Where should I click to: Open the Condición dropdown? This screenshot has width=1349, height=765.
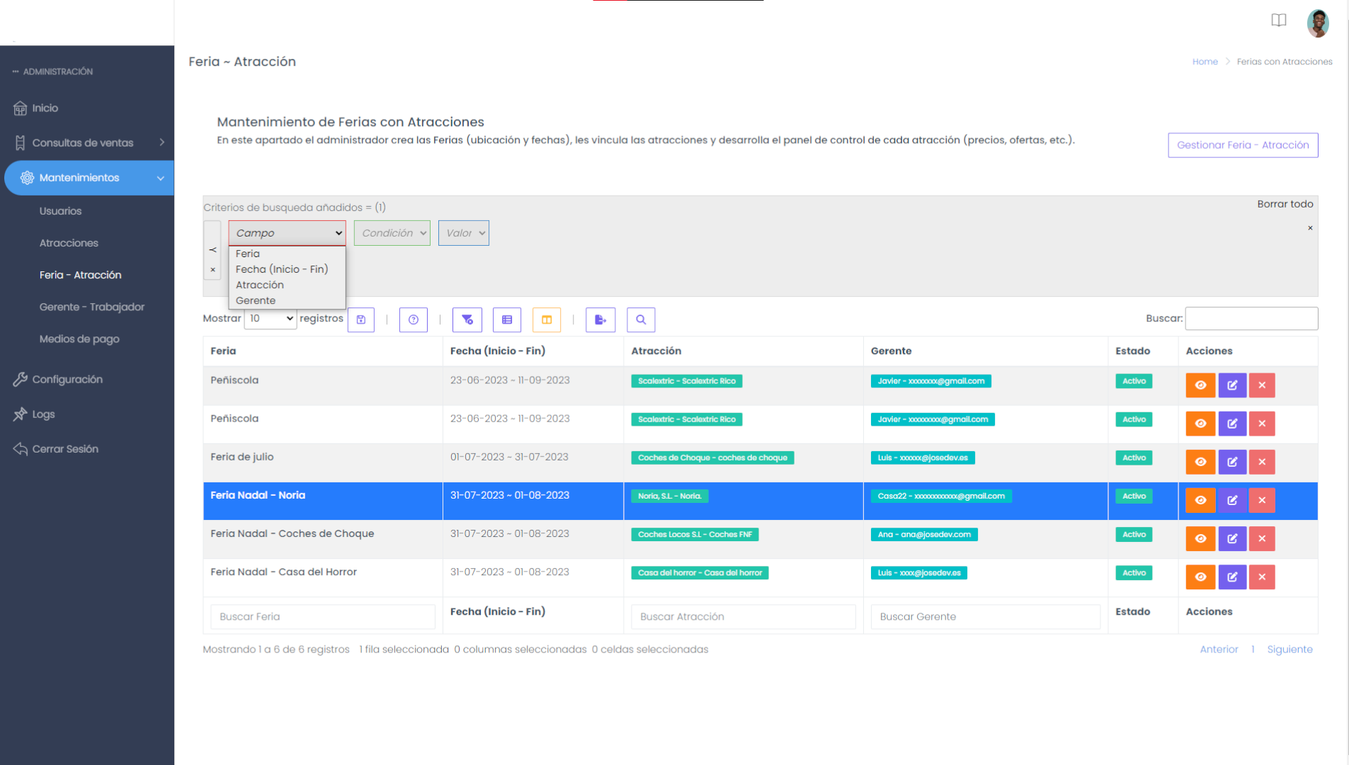(392, 233)
